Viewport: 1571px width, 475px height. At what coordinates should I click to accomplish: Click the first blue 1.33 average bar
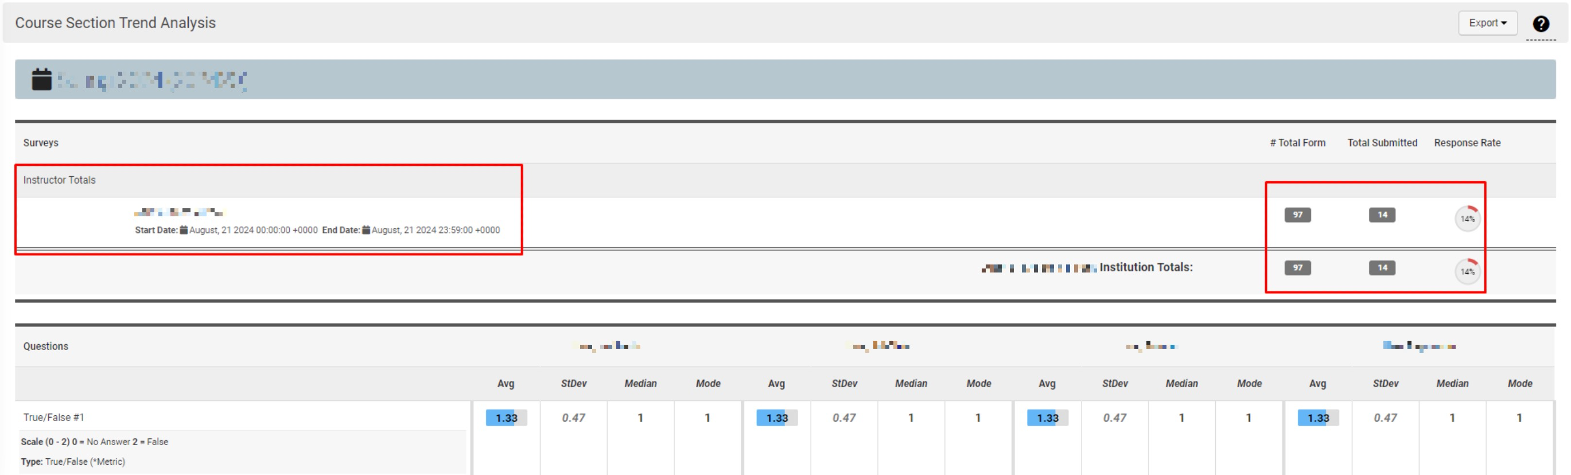(x=505, y=418)
